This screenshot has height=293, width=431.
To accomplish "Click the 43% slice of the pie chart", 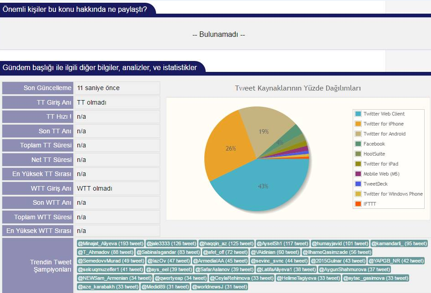I will click(x=263, y=187).
